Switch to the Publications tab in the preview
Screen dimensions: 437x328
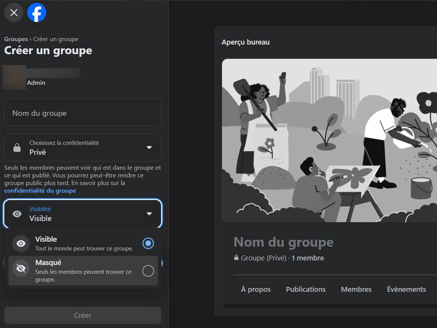[305, 289]
